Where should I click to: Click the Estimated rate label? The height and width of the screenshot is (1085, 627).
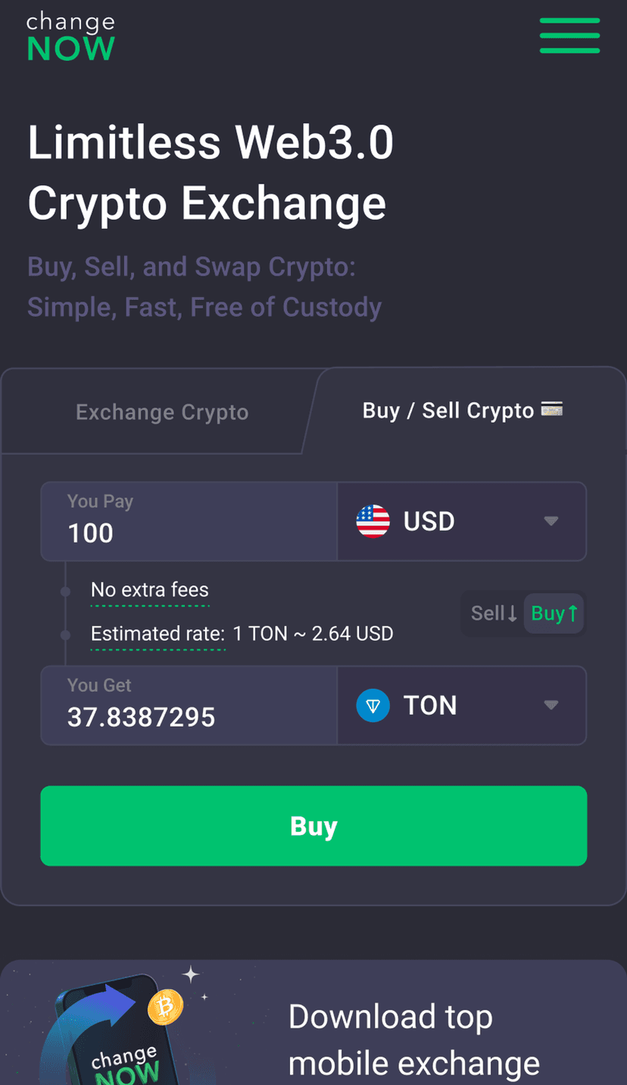158,633
